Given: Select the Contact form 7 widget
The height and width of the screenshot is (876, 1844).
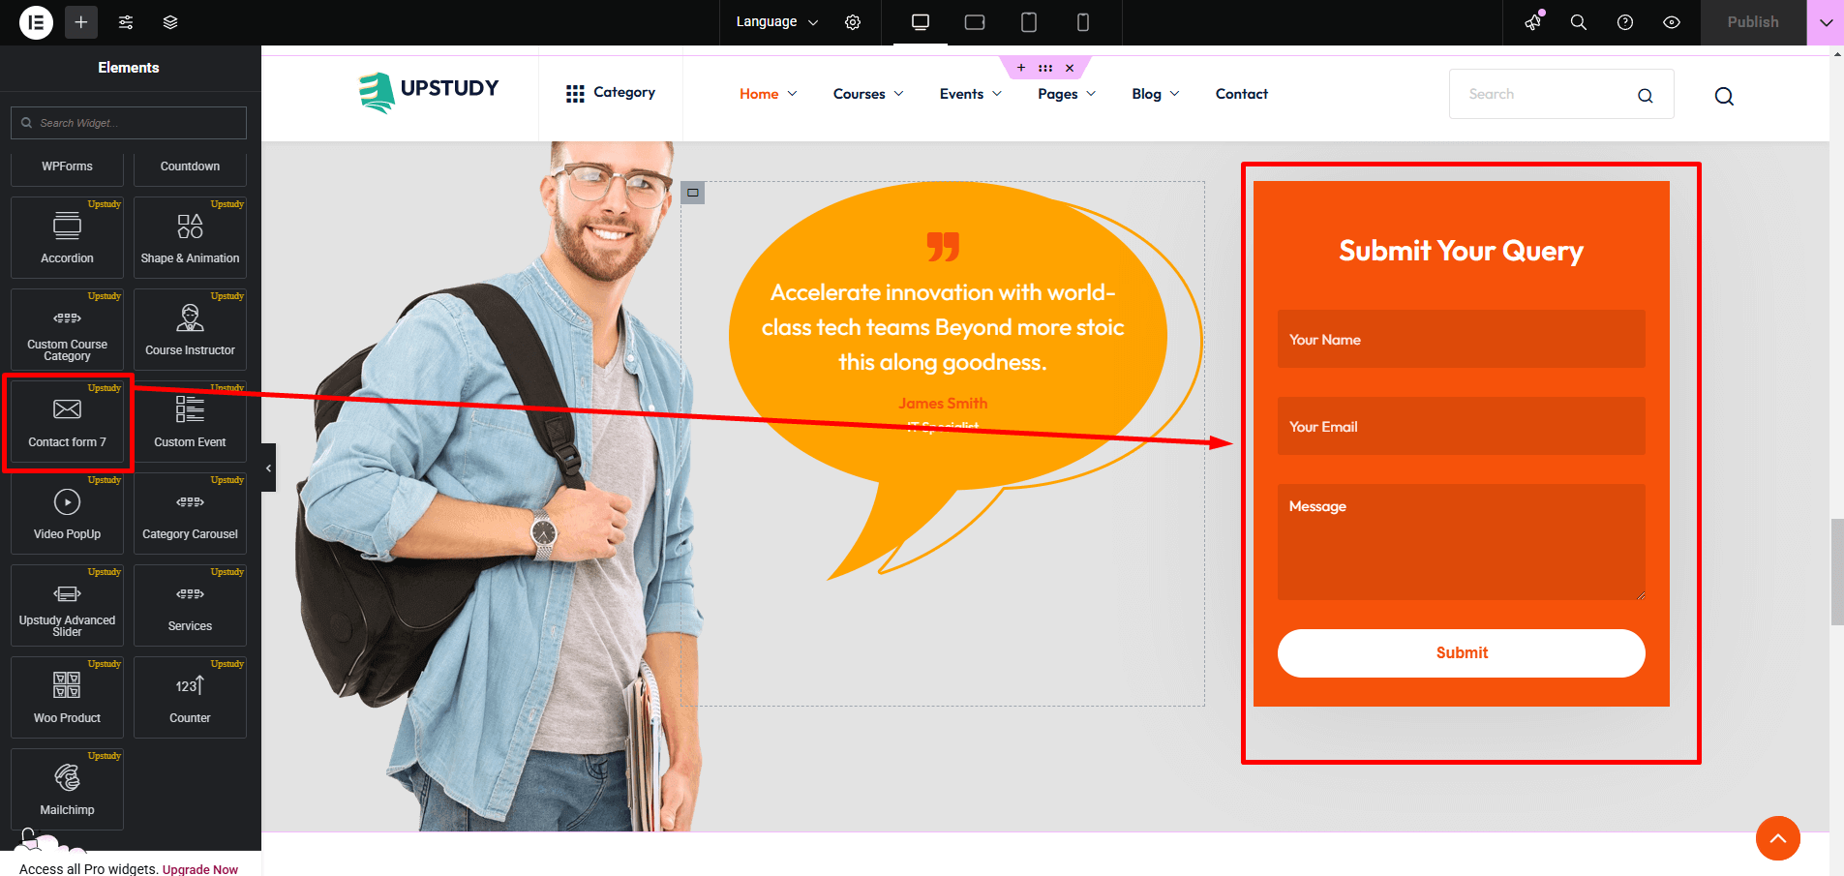Looking at the screenshot, I should [67, 421].
